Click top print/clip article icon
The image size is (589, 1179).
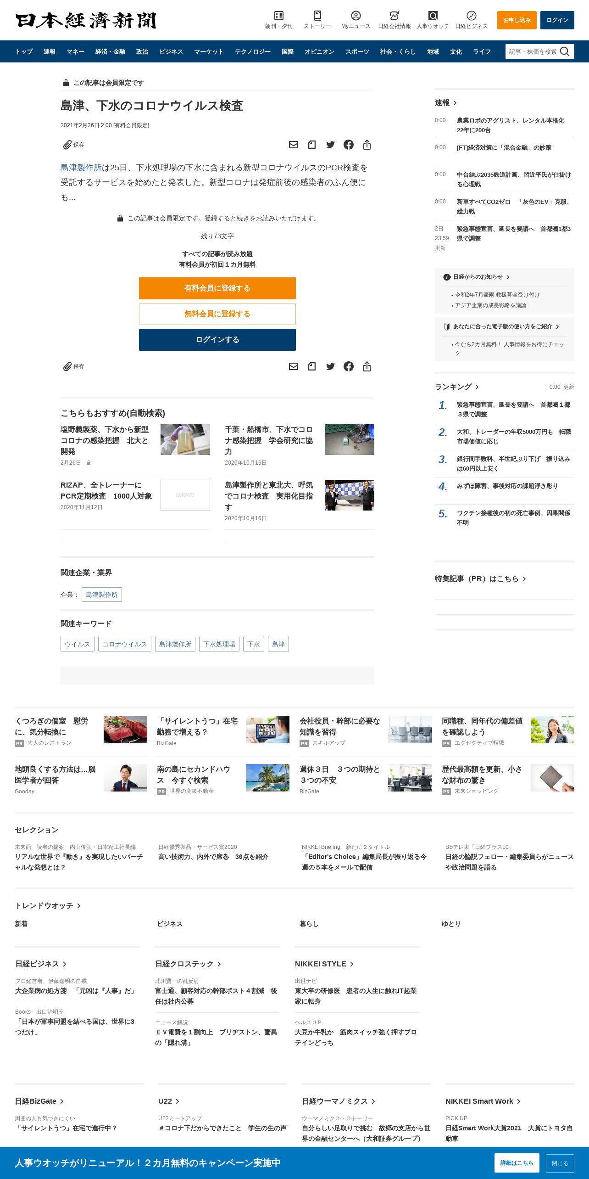312,145
